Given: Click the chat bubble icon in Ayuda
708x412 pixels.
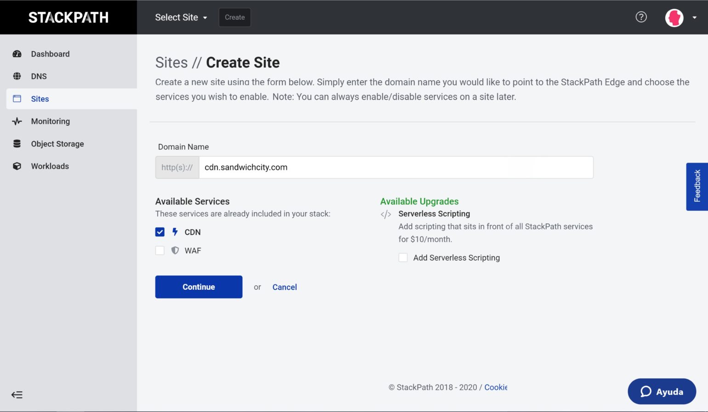Looking at the screenshot, I should (646, 391).
